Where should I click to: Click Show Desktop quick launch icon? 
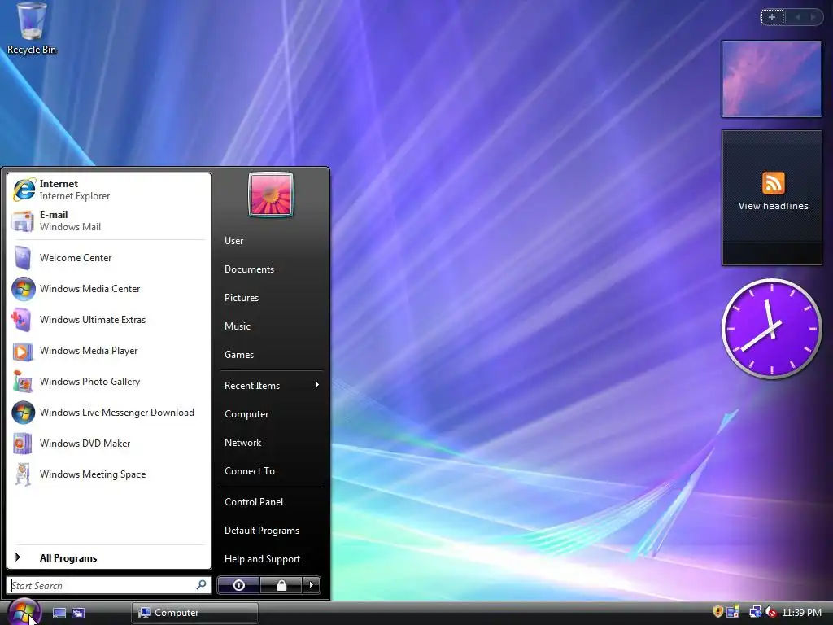59,613
